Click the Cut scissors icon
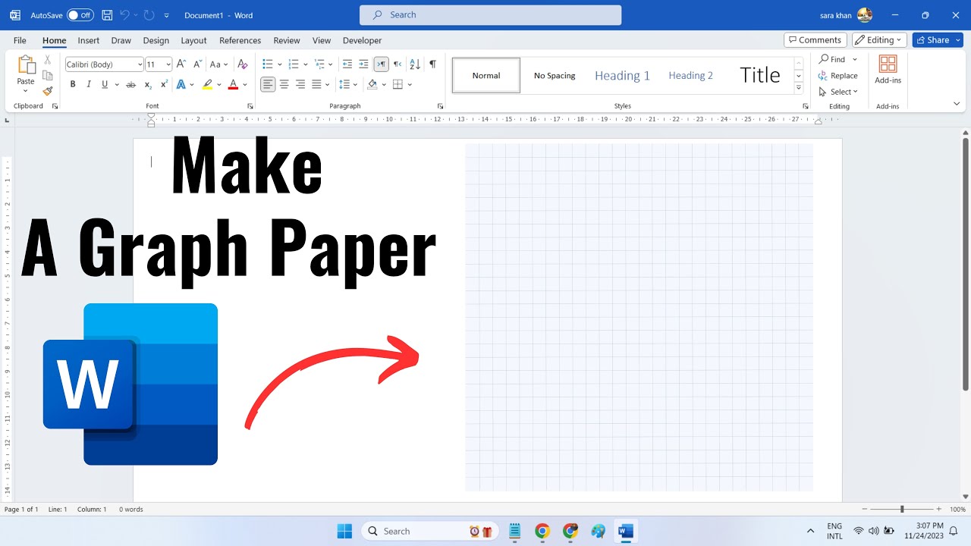This screenshot has height=546, width=971. tap(48, 59)
